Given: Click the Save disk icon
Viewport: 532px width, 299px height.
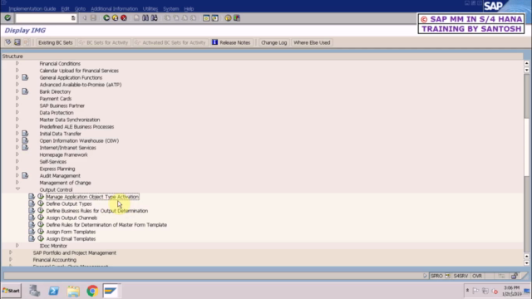Looking at the screenshot, I should (x=93, y=18).
